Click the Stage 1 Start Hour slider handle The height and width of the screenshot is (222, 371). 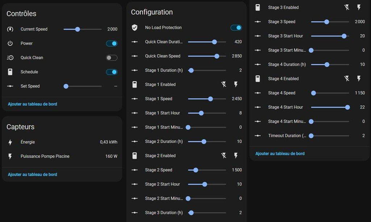[201, 113]
